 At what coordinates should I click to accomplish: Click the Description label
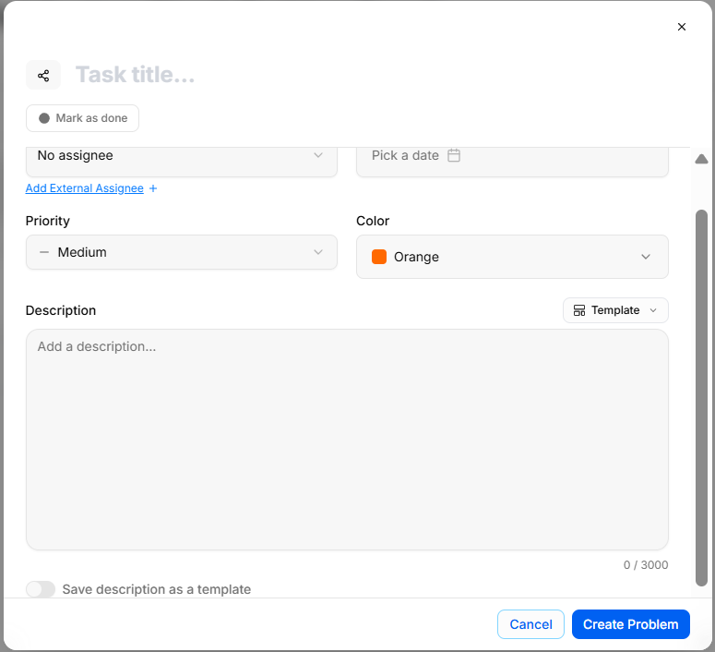pyautogui.click(x=61, y=310)
